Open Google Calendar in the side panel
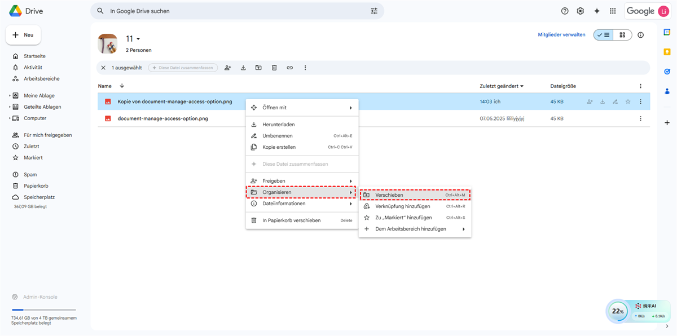 667,33
